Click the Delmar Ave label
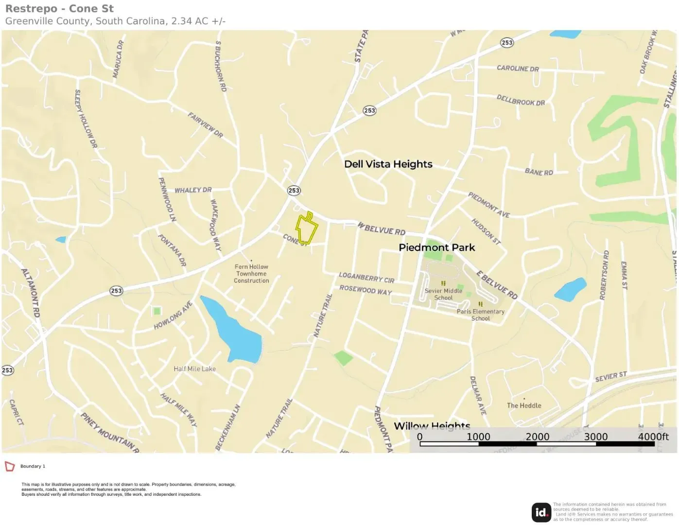The image size is (679, 525). click(x=478, y=396)
